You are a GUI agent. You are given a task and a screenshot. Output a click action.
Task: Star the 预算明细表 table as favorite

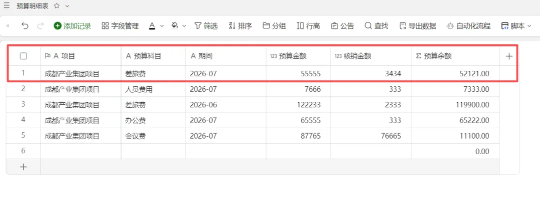pyautogui.click(x=57, y=6)
